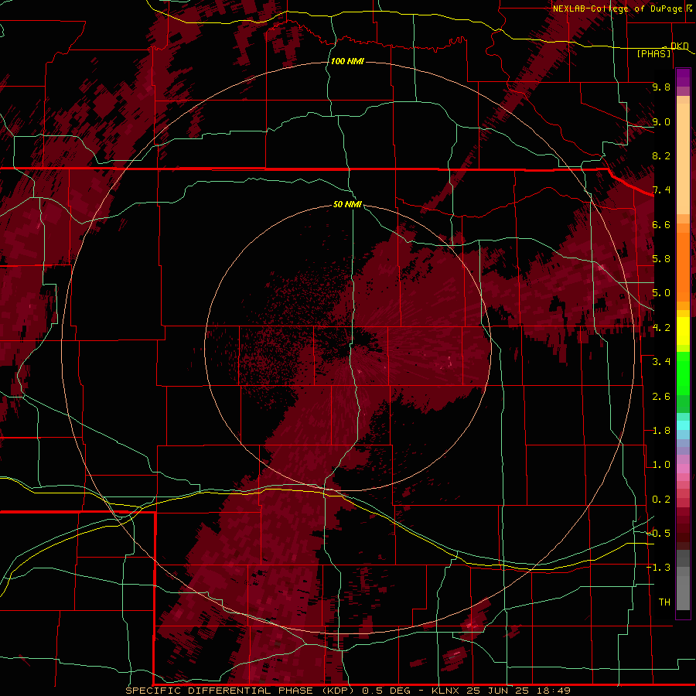Click the 7.4 color scale value

tap(661, 190)
